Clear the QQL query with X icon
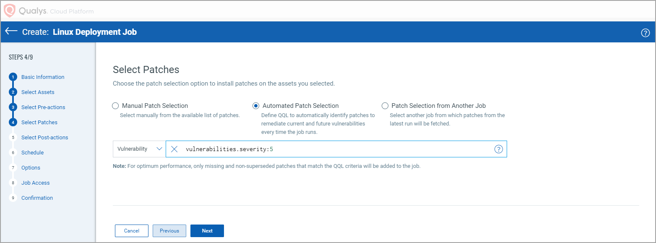The image size is (656, 243). click(174, 149)
